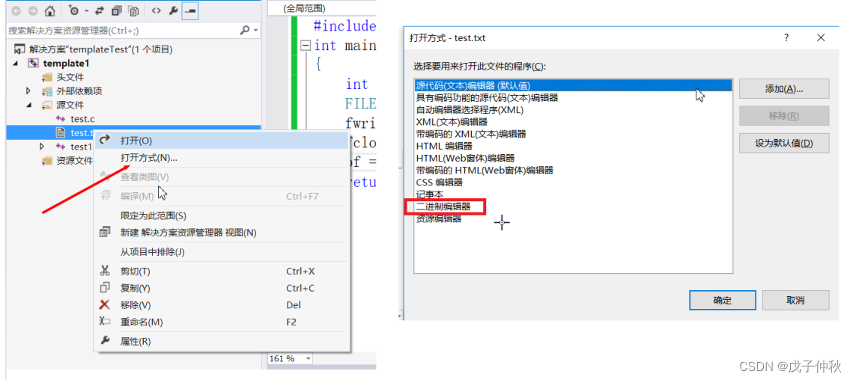The image size is (853, 380).
Task: Select 自动编辑器选择程序(XML) in list
Action: click(573, 110)
